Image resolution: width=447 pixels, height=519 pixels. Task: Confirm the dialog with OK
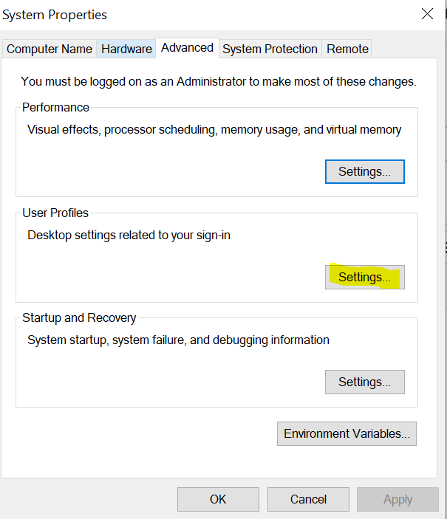[x=218, y=499]
